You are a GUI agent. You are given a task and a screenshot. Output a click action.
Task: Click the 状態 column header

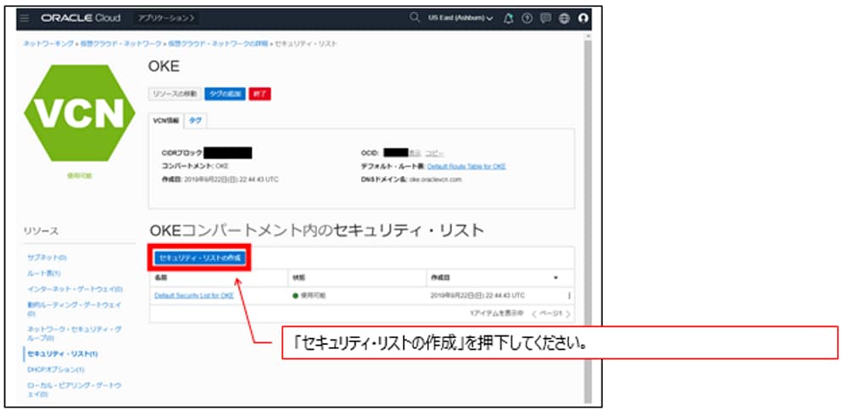tap(298, 278)
